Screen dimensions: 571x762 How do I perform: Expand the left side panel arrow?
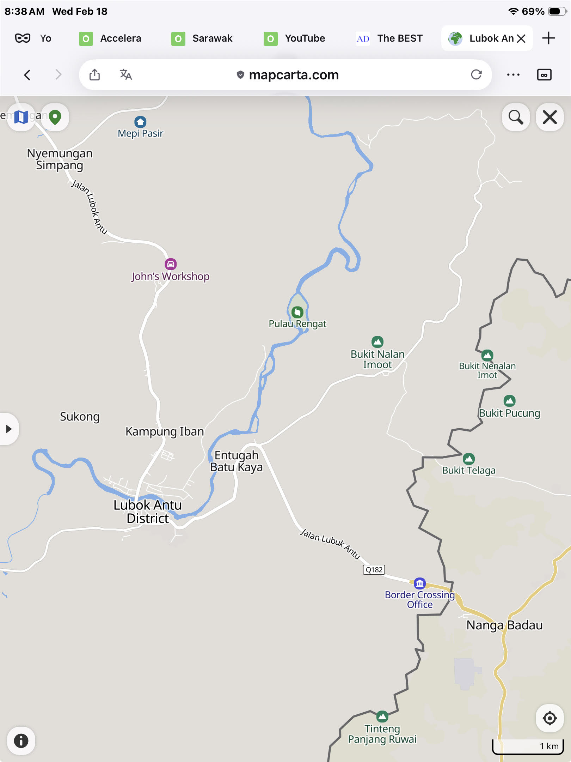[9, 429]
